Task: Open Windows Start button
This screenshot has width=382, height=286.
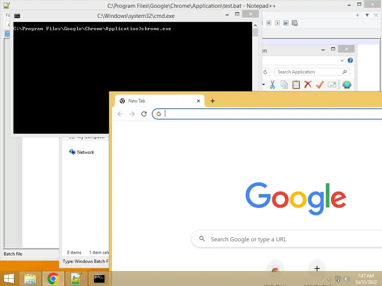Action: click(x=9, y=279)
